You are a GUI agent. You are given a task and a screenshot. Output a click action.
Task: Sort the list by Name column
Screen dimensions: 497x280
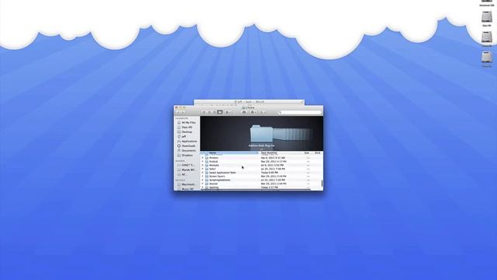[230, 153]
